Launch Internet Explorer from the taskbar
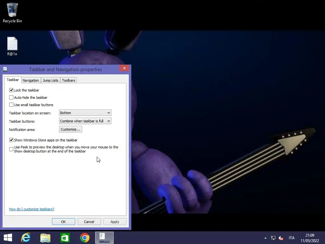 click(26, 238)
